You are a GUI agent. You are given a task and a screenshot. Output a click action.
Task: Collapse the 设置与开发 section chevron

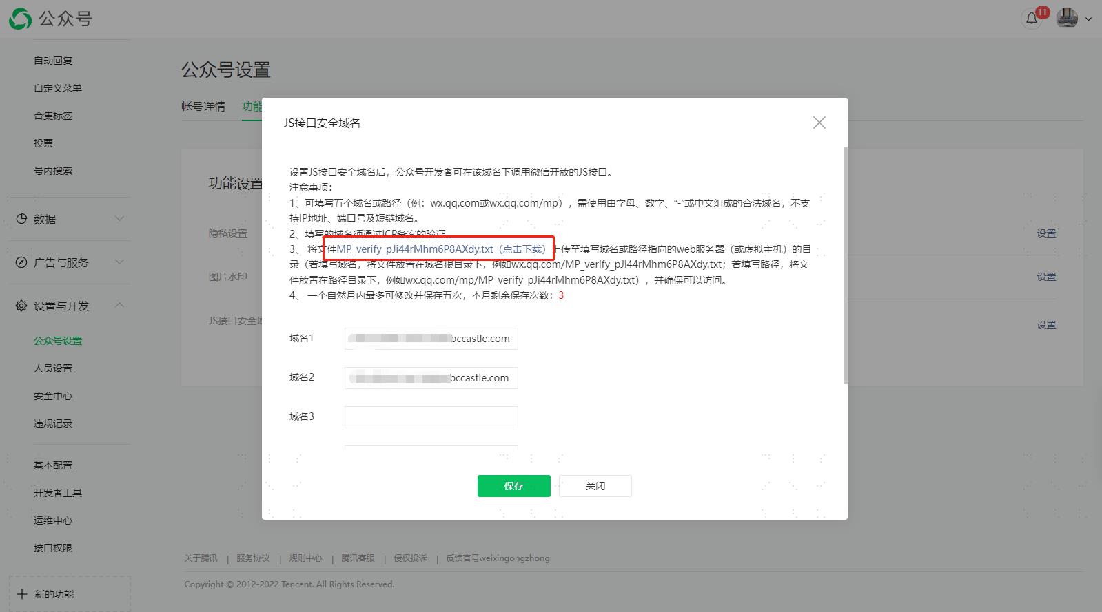pyautogui.click(x=119, y=305)
